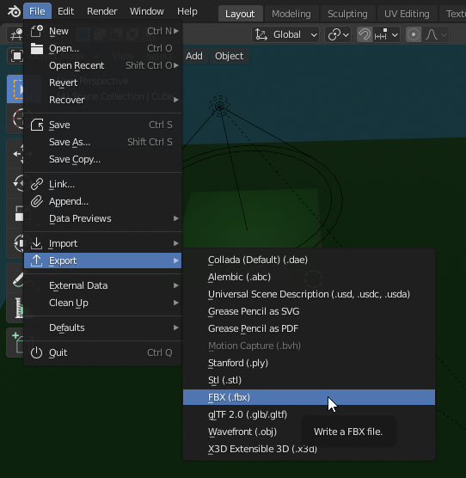Export as Alembic (.abc)
This screenshot has width=466, height=478.
(x=309, y=277)
